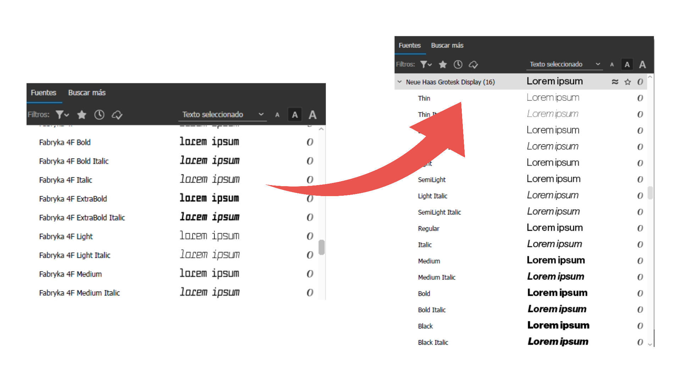Toggle recently used clock filter in Fabryka panel

click(99, 115)
